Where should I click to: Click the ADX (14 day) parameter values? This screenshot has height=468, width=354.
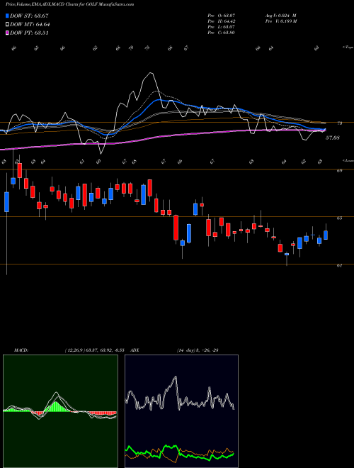198,350
